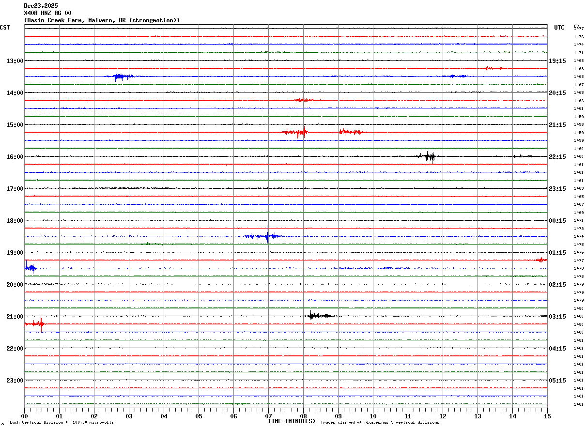Select the 23:00 CST time label
The image size is (586, 429).
pyautogui.click(x=15, y=381)
